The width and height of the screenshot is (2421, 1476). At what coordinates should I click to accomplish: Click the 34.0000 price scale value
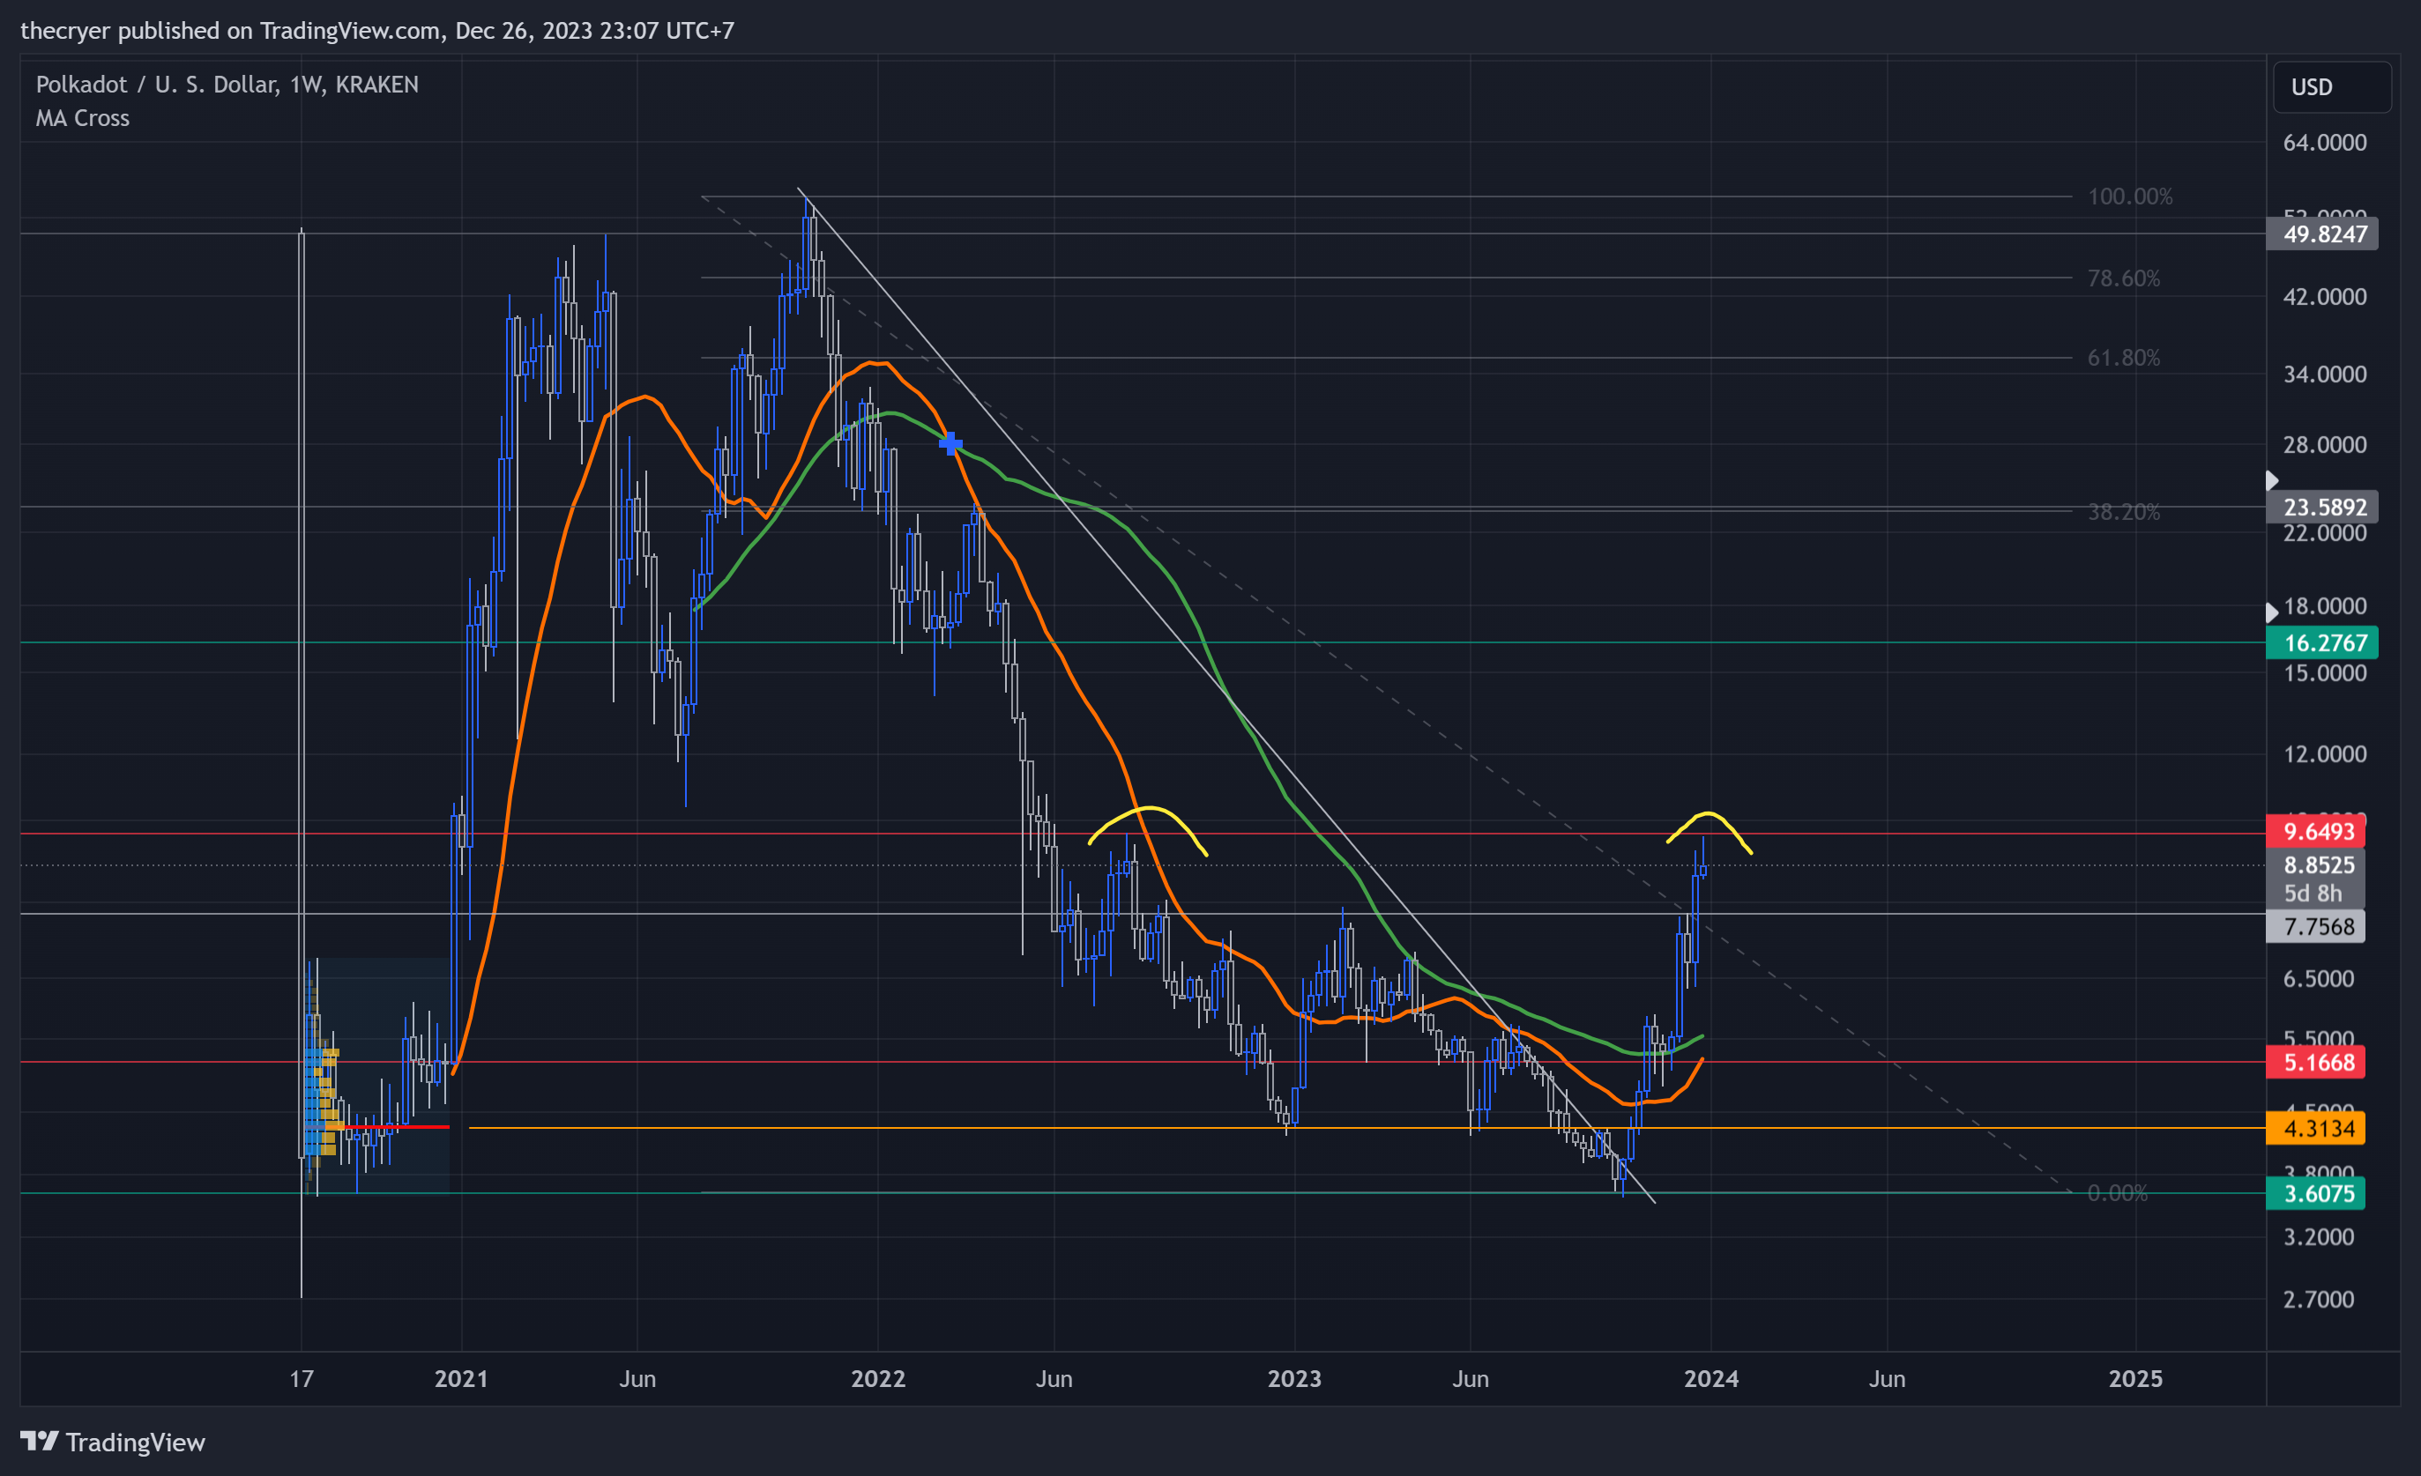pos(2325,375)
